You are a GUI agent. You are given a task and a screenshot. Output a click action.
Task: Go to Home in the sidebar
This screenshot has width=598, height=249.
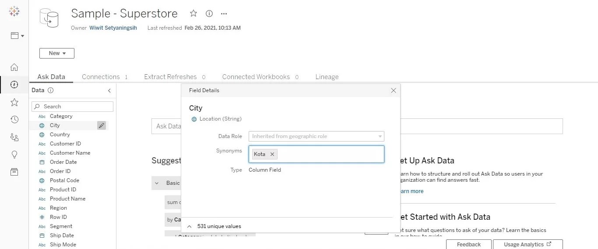(14, 67)
